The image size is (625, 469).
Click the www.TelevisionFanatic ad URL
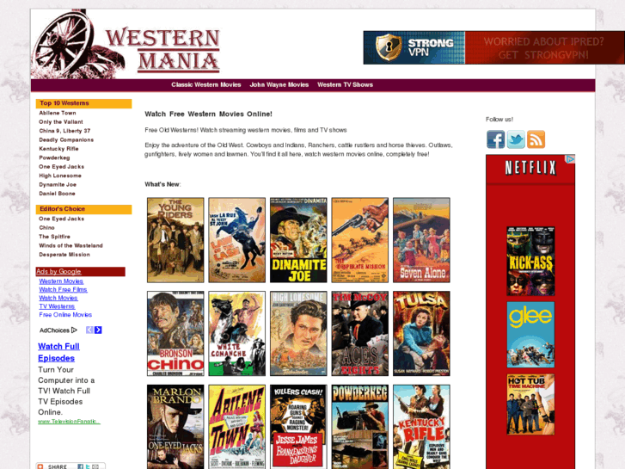click(69, 422)
